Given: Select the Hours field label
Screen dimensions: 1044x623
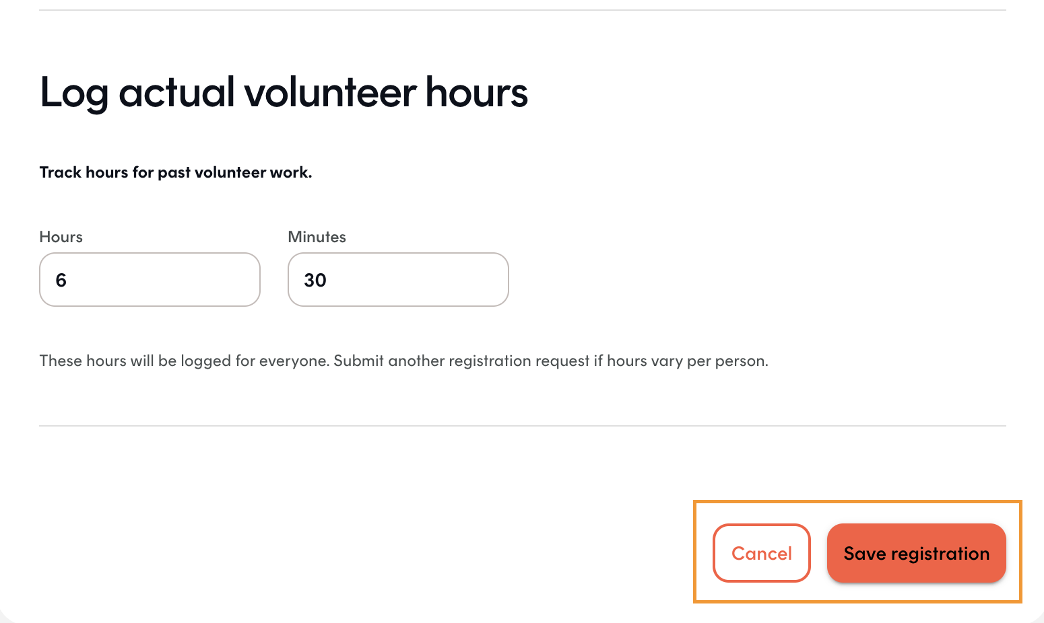Looking at the screenshot, I should (x=61, y=237).
